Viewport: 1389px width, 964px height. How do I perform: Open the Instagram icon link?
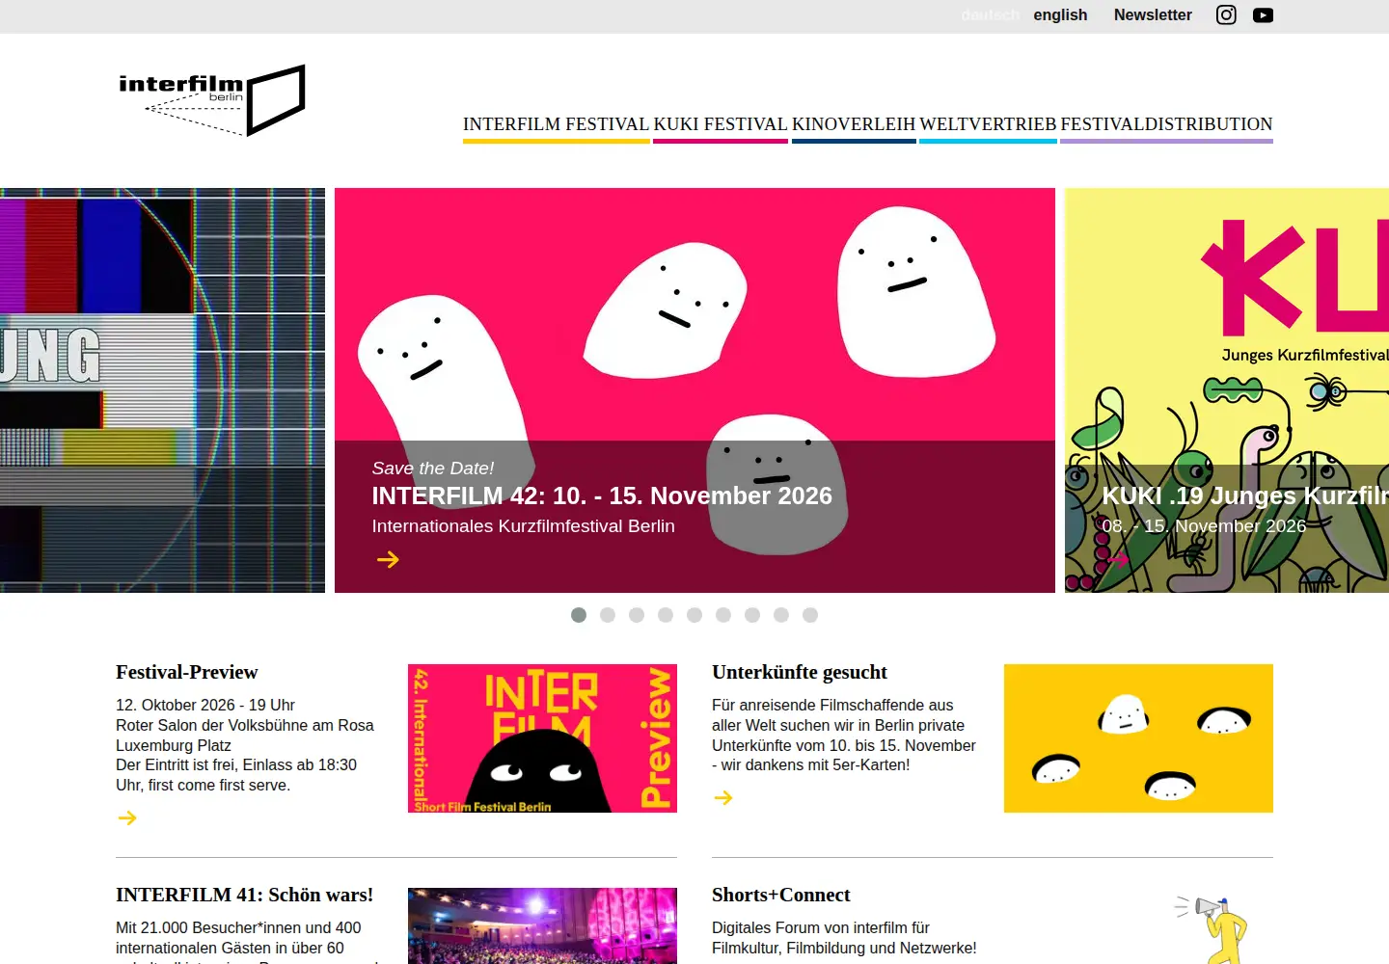click(x=1226, y=14)
